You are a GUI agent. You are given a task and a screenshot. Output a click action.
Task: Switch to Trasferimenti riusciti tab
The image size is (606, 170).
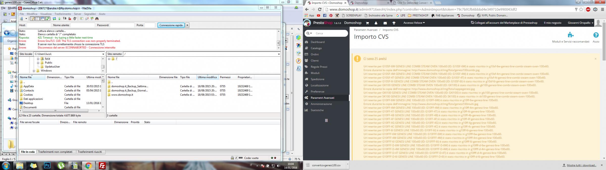pos(90,152)
